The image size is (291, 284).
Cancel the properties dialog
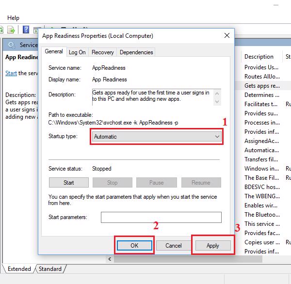pyautogui.click(x=174, y=246)
